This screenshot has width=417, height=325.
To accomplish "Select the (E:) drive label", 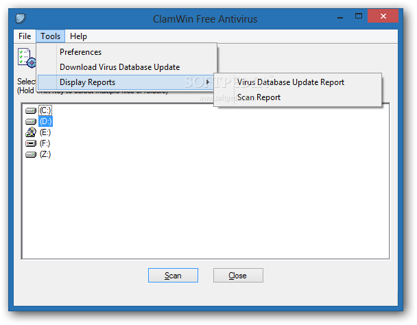I will (45, 132).
